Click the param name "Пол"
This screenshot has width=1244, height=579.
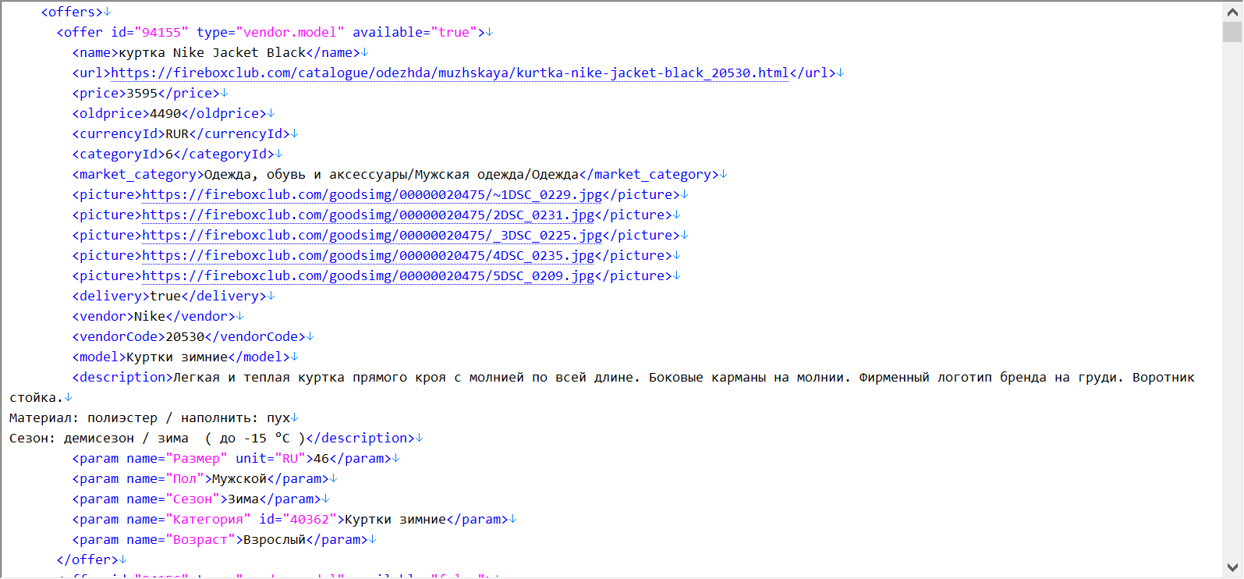(185, 478)
